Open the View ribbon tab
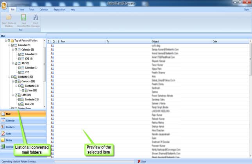The image size is (252, 164). pyautogui.click(x=22, y=10)
